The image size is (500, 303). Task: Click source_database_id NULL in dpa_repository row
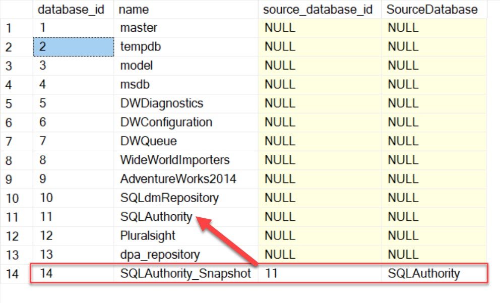point(320,255)
